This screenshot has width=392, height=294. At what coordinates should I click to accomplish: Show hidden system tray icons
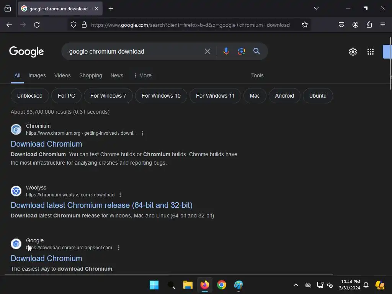pyautogui.click(x=296, y=285)
